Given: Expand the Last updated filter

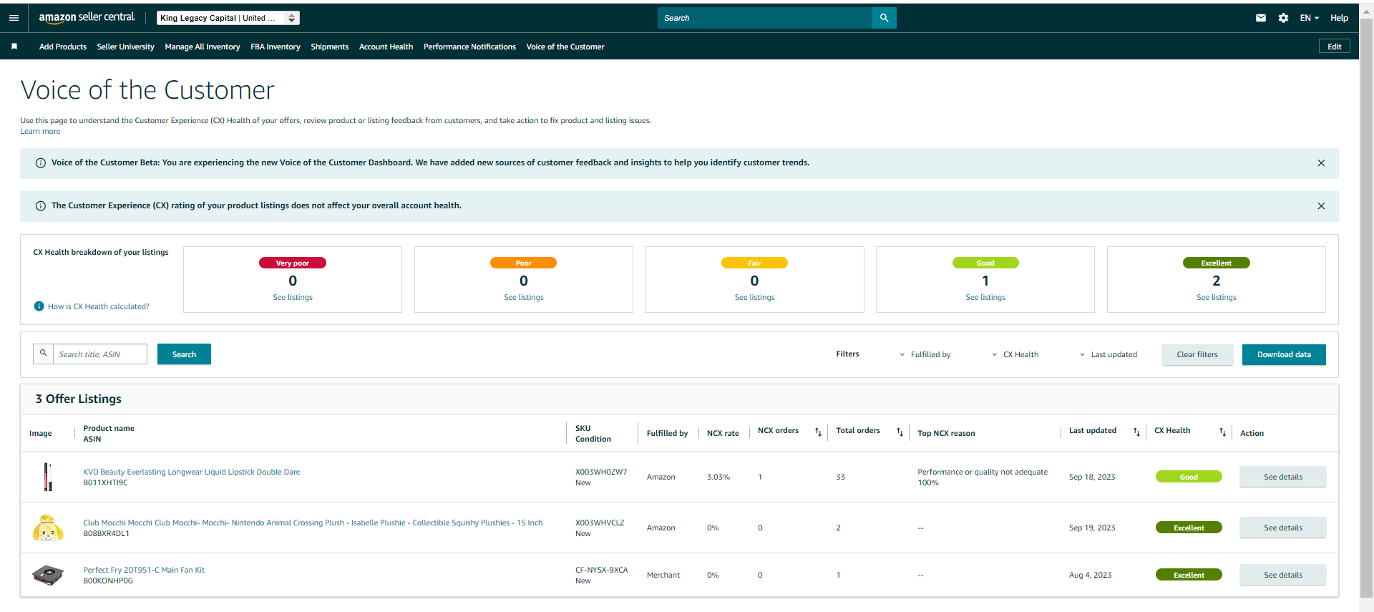Looking at the screenshot, I should [1109, 354].
